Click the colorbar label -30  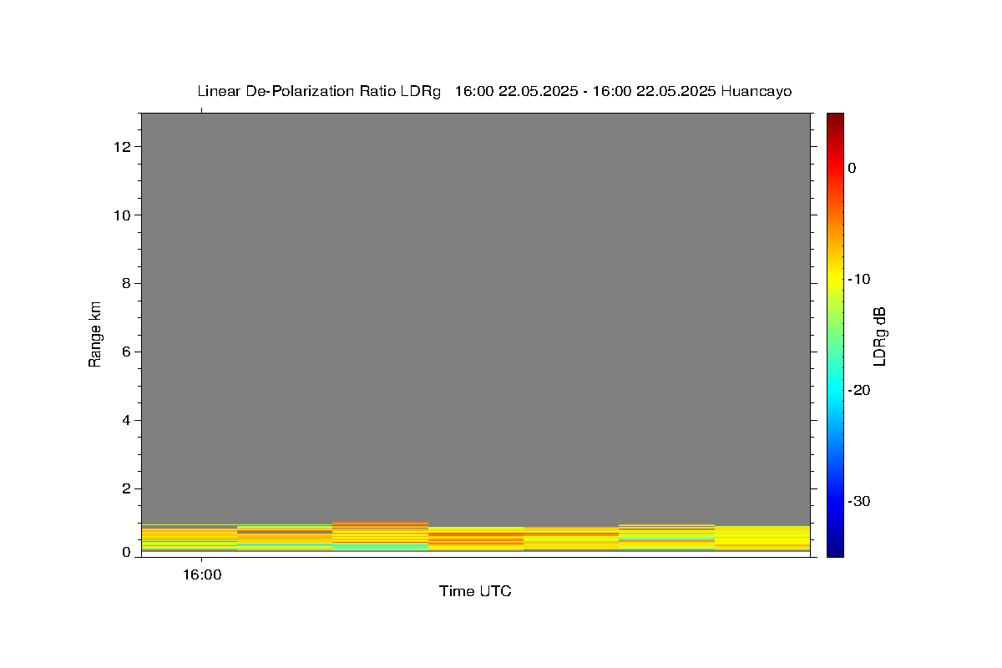pos(860,501)
